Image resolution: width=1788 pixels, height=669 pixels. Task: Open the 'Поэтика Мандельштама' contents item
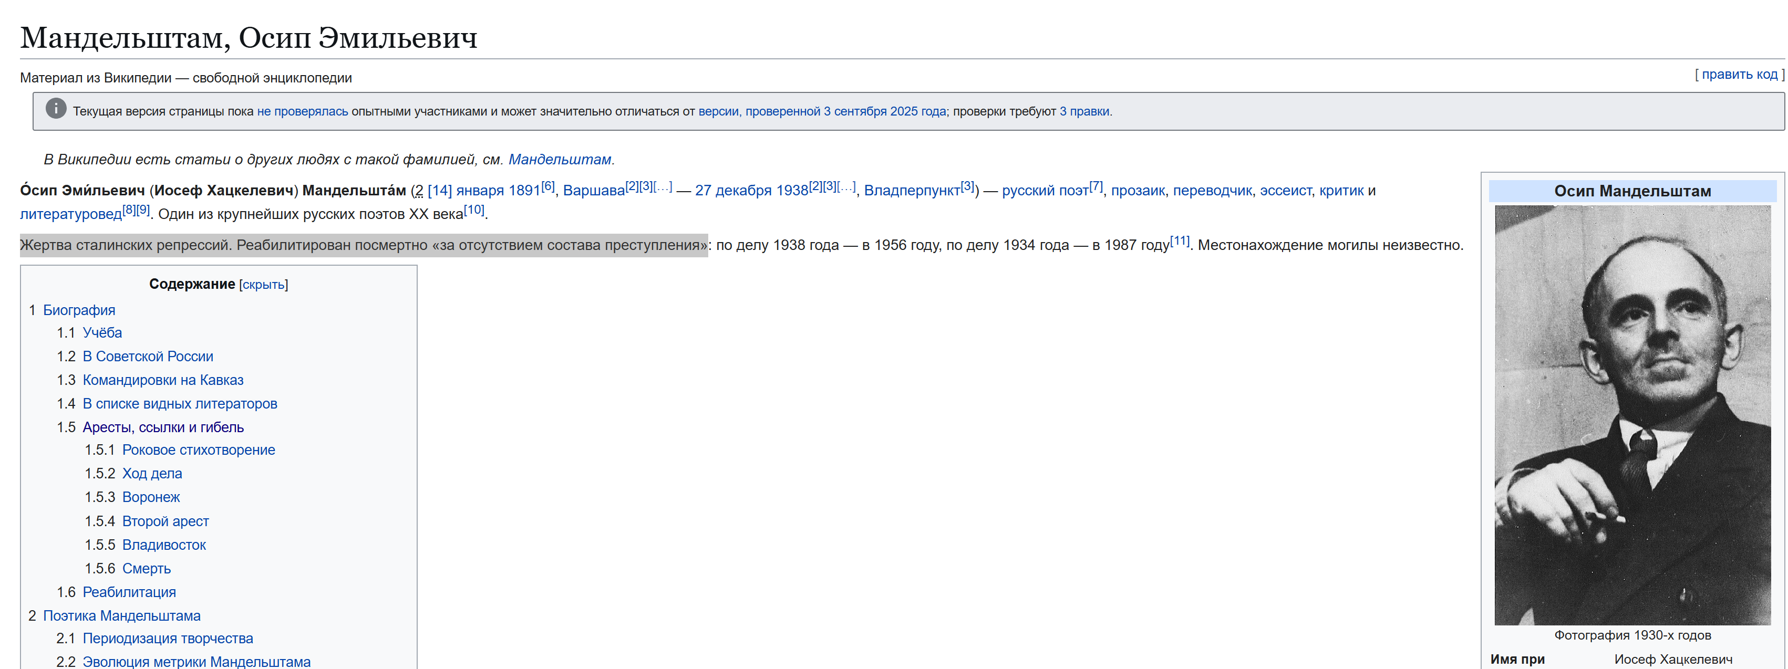[121, 616]
